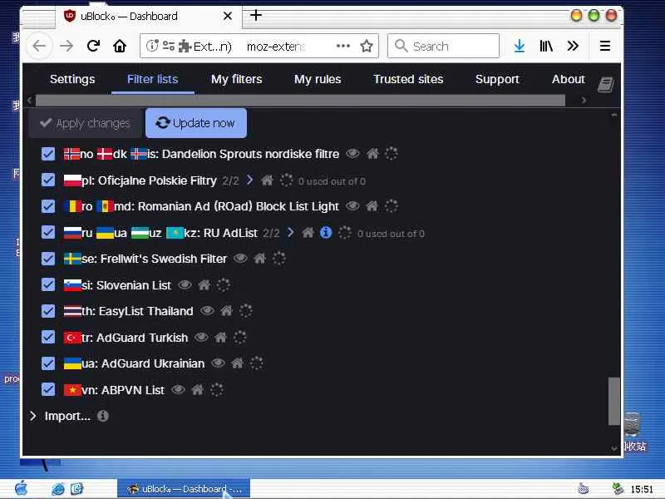This screenshot has height=499, width=665.
Task: Uncheck Dandelion Sprouts nordiske filtre checkbox
Action: coord(48,154)
